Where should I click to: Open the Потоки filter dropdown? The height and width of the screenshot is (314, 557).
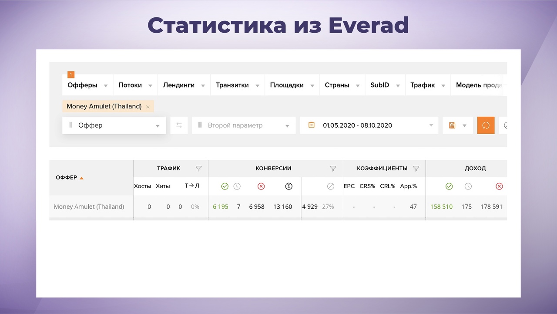pos(135,85)
